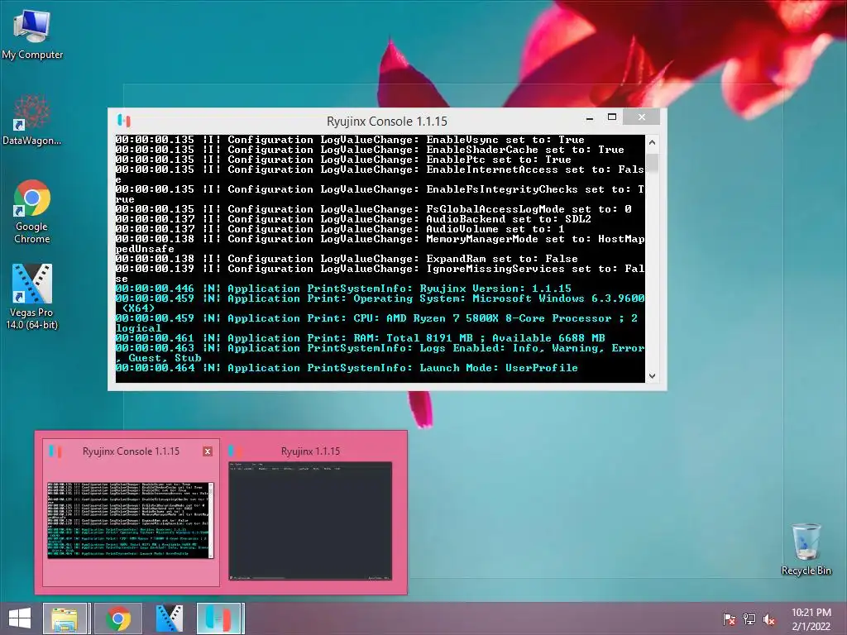Click Ryujinx logo in console title bar
Screen dimensions: 847x635
coord(124,121)
